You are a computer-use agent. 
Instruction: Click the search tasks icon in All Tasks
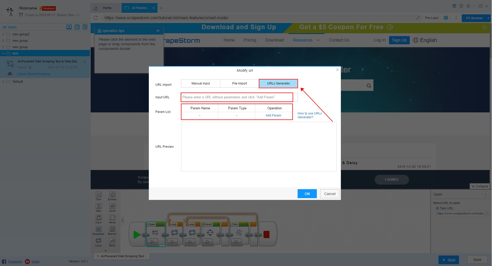pos(85,27)
